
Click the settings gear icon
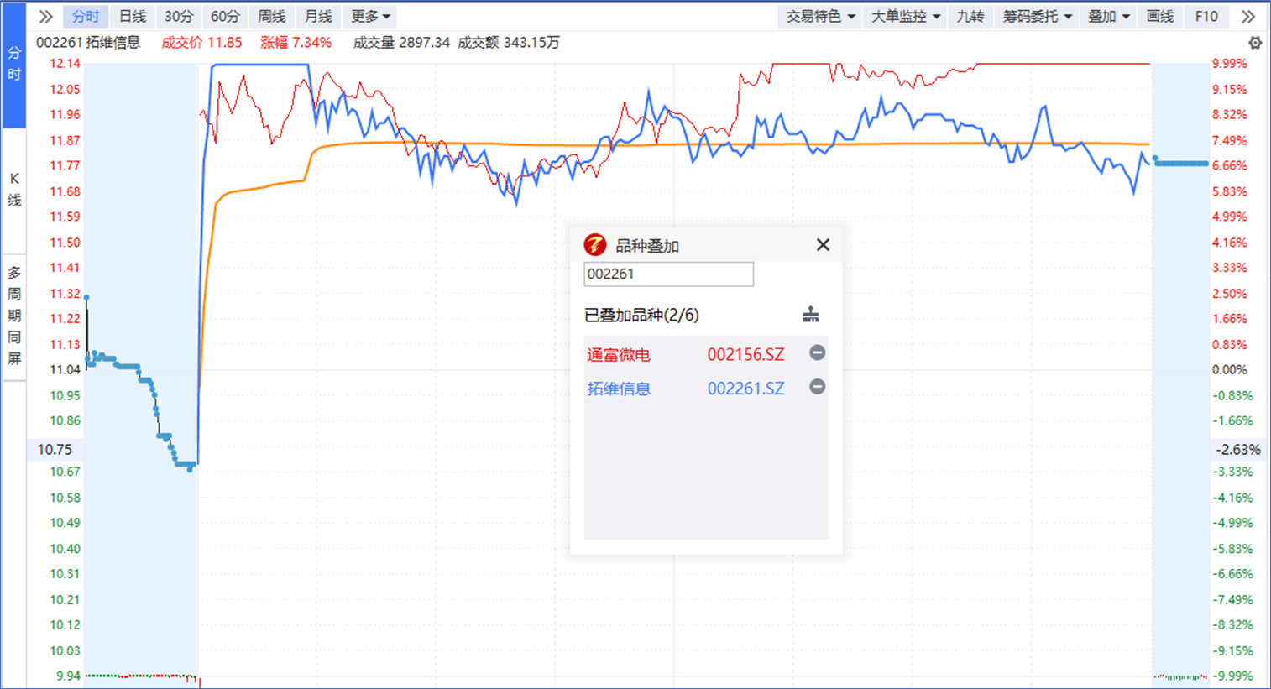[x=1254, y=43]
